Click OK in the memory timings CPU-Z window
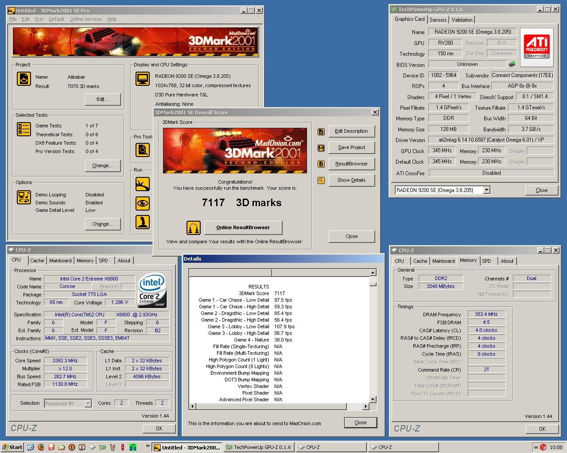This screenshot has height=453, width=567. [x=542, y=429]
